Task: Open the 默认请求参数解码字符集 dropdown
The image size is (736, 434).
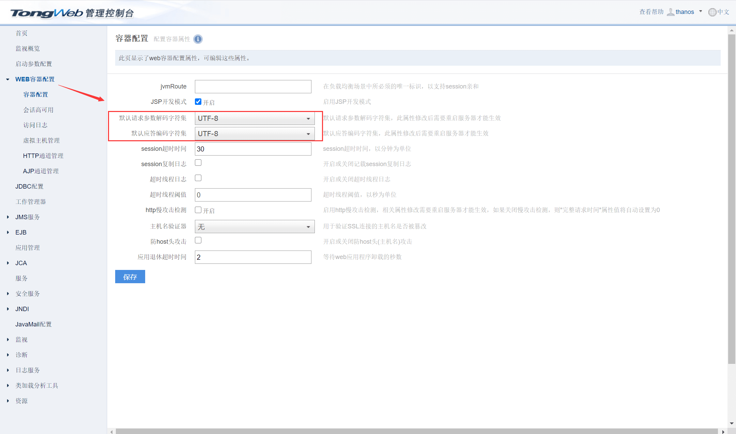Action: pos(254,118)
